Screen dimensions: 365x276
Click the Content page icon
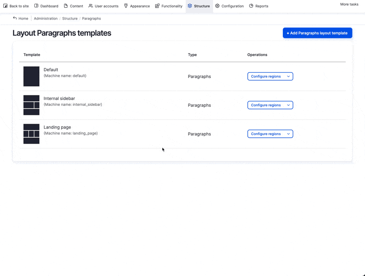tap(66, 6)
